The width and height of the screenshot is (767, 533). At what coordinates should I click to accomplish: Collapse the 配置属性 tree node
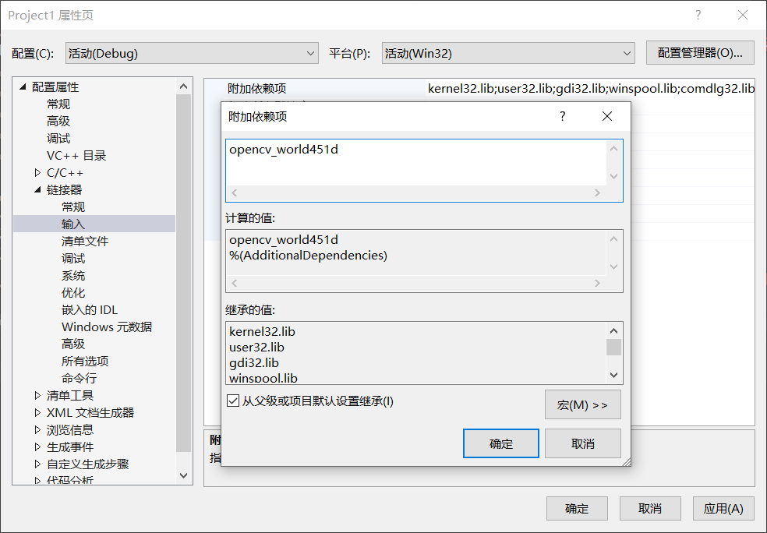coord(23,87)
